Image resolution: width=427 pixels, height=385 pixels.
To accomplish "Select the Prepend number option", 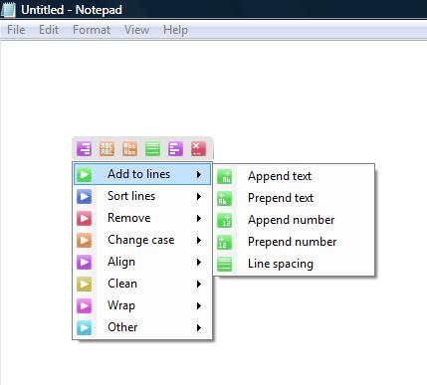I will (294, 242).
